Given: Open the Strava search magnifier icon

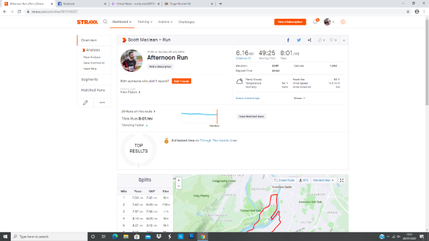Looking at the screenshot, I should 105,21.
